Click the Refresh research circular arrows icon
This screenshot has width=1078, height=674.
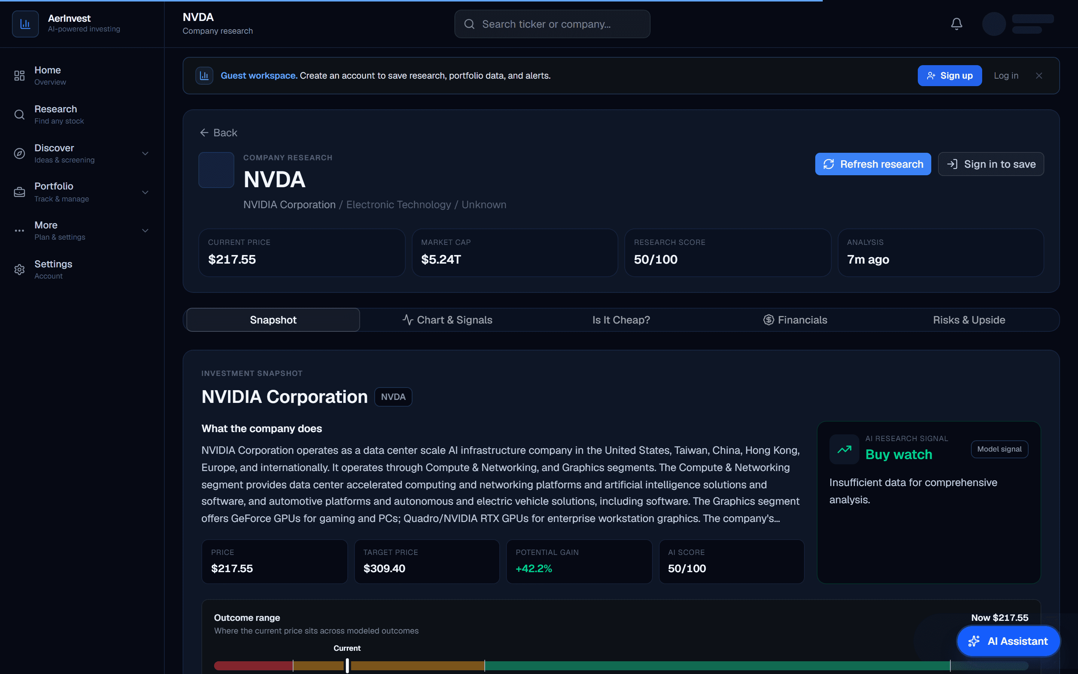(x=829, y=164)
